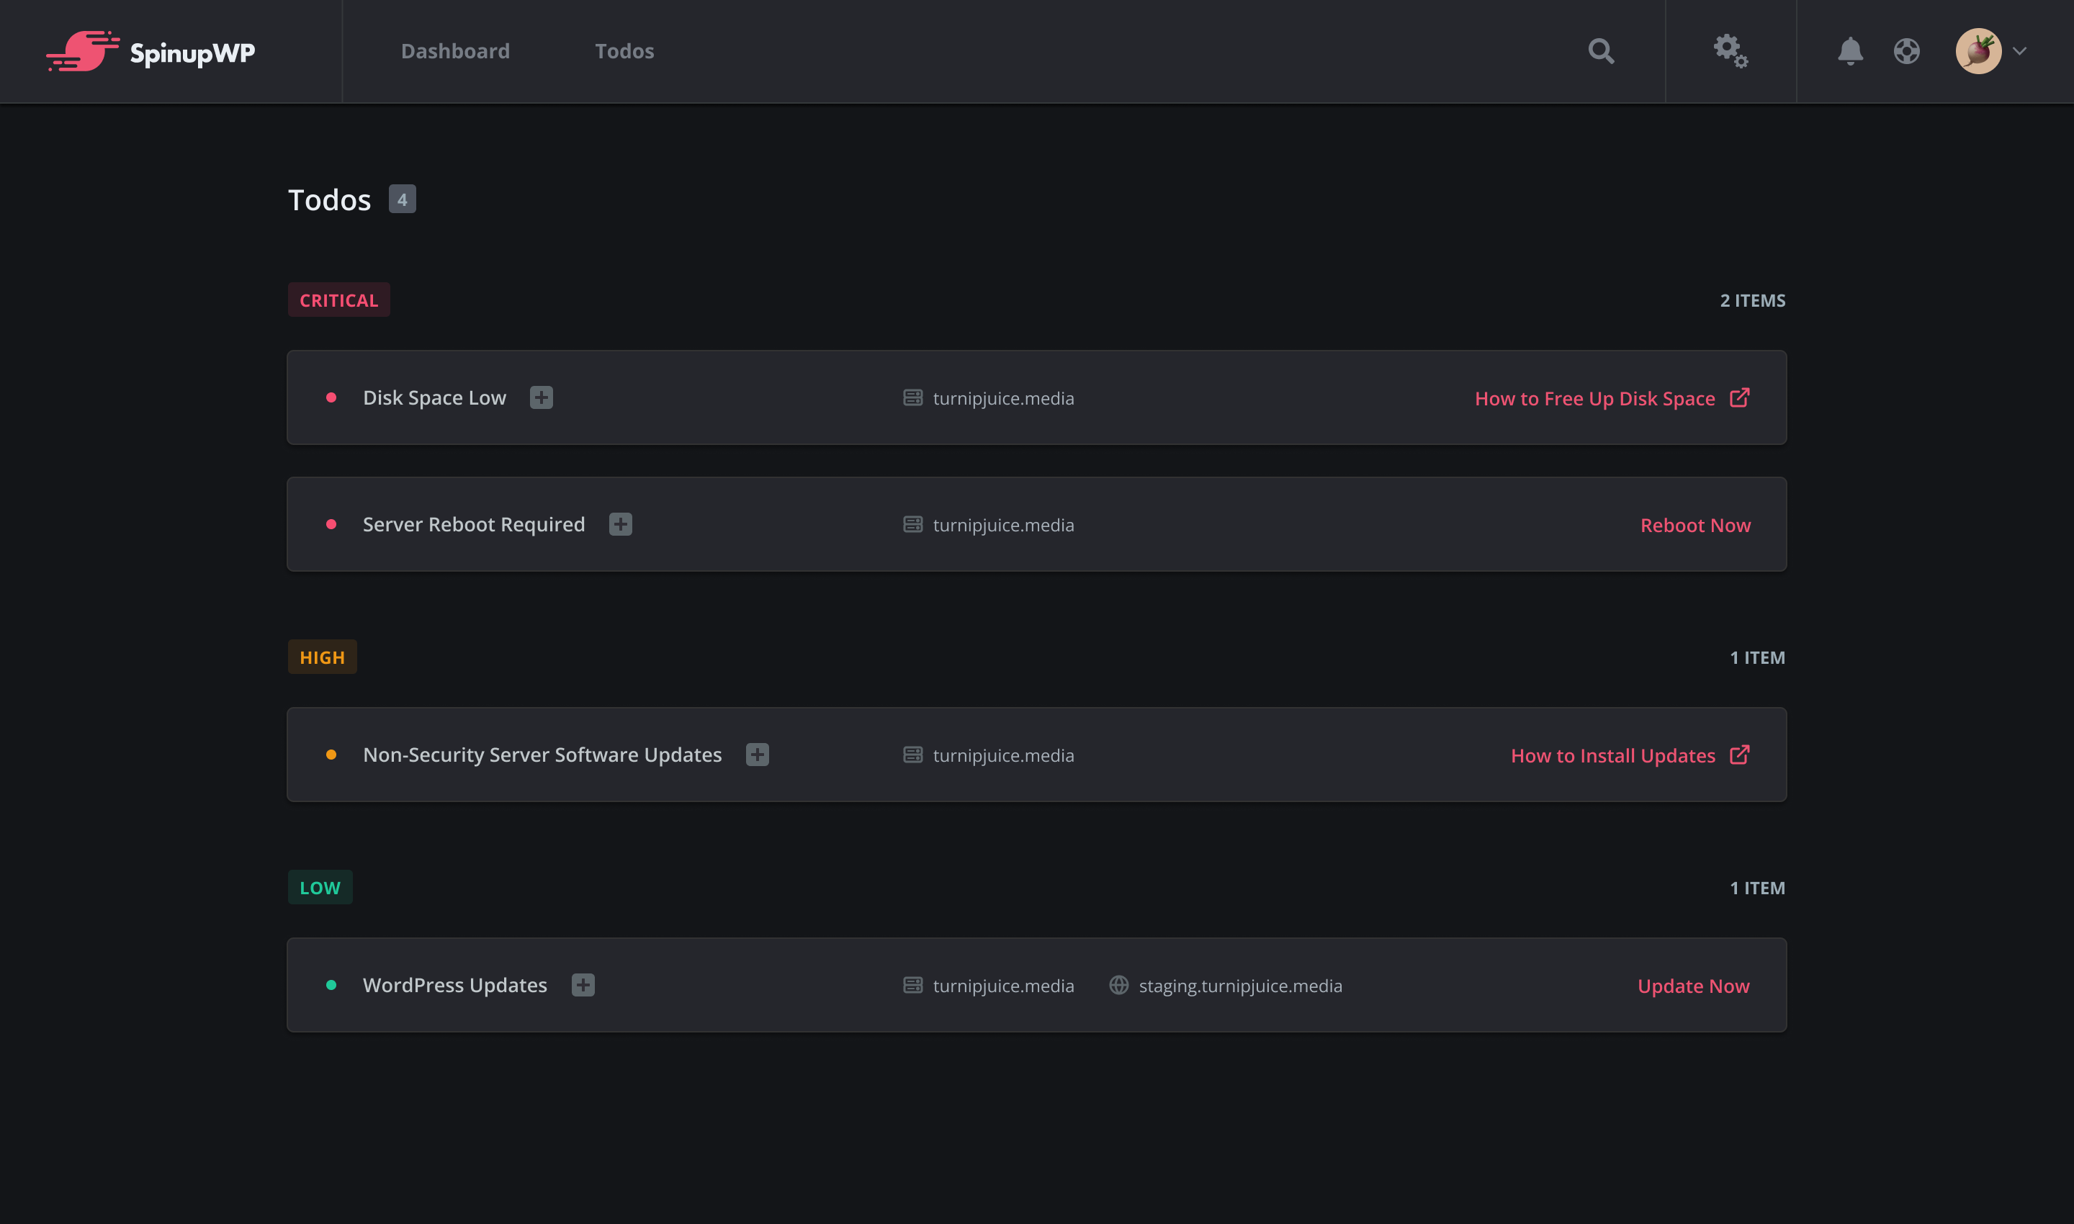Expand the Disk Space Low details
The height and width of the screenshot is (1224, 2074).
(542, 397)
